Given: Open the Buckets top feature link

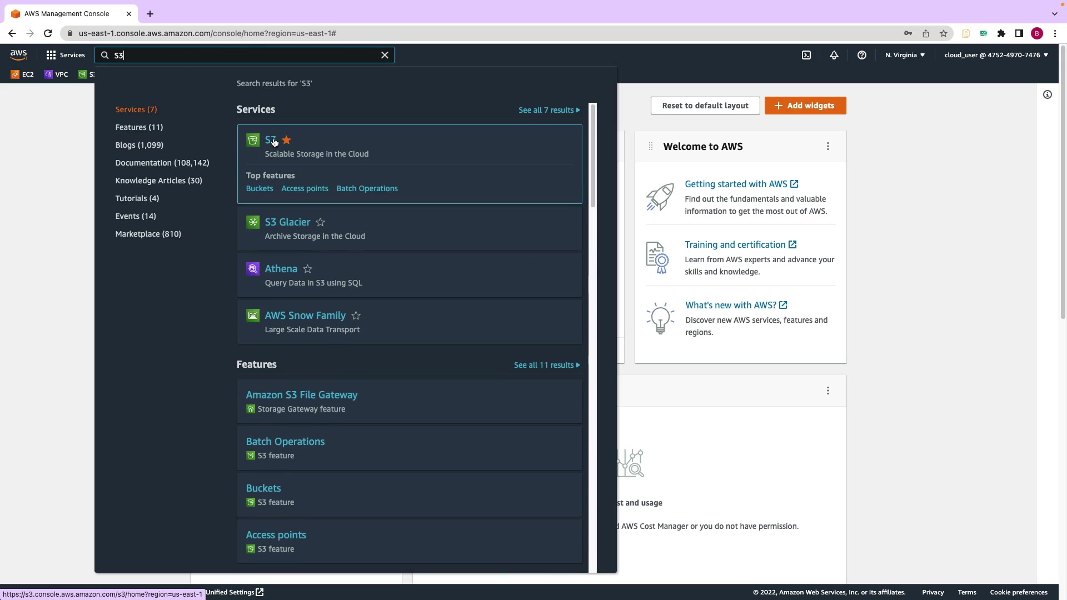Looking at the screenshot, I should tap(260, 188).
